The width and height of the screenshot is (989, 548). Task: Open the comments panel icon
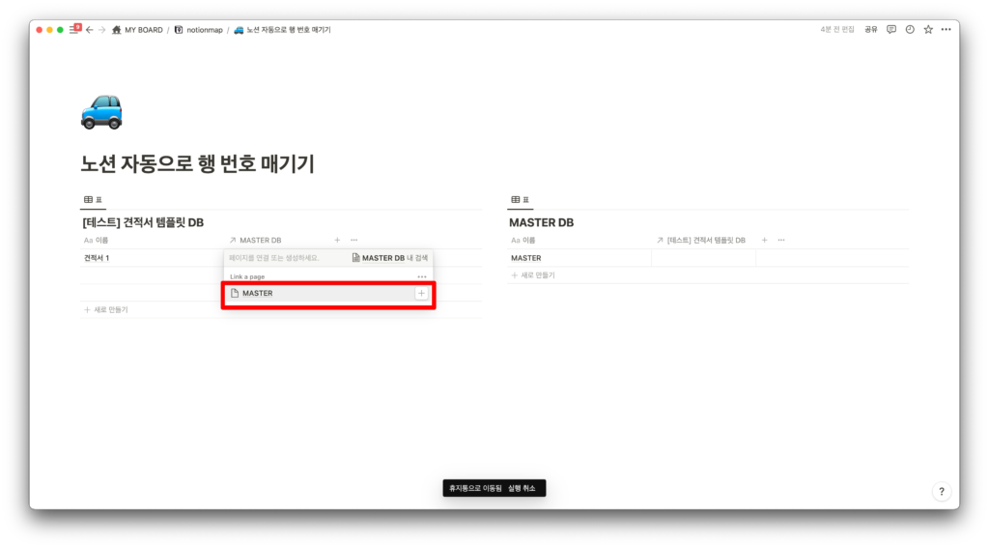point(891,30)
